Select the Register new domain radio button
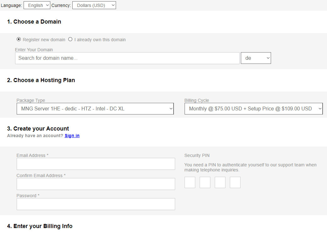Viewport: 327px width, 234px height. 19,39
